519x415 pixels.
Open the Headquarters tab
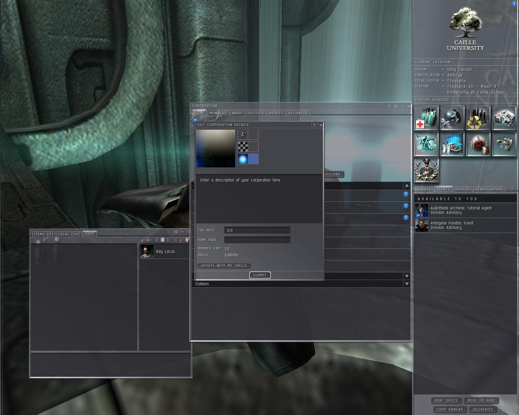click(489, 189)
